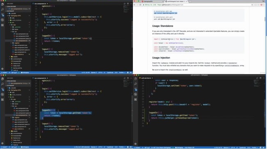Reload the GitHub page in Chrome

(140, 5)
